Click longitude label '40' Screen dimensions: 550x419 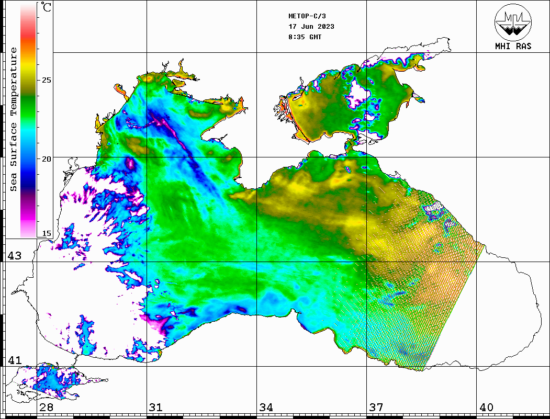pyautogui.click(x=486, y=407)
